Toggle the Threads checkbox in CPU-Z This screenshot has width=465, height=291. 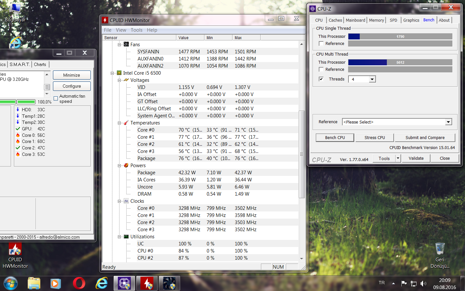[321, 79]
